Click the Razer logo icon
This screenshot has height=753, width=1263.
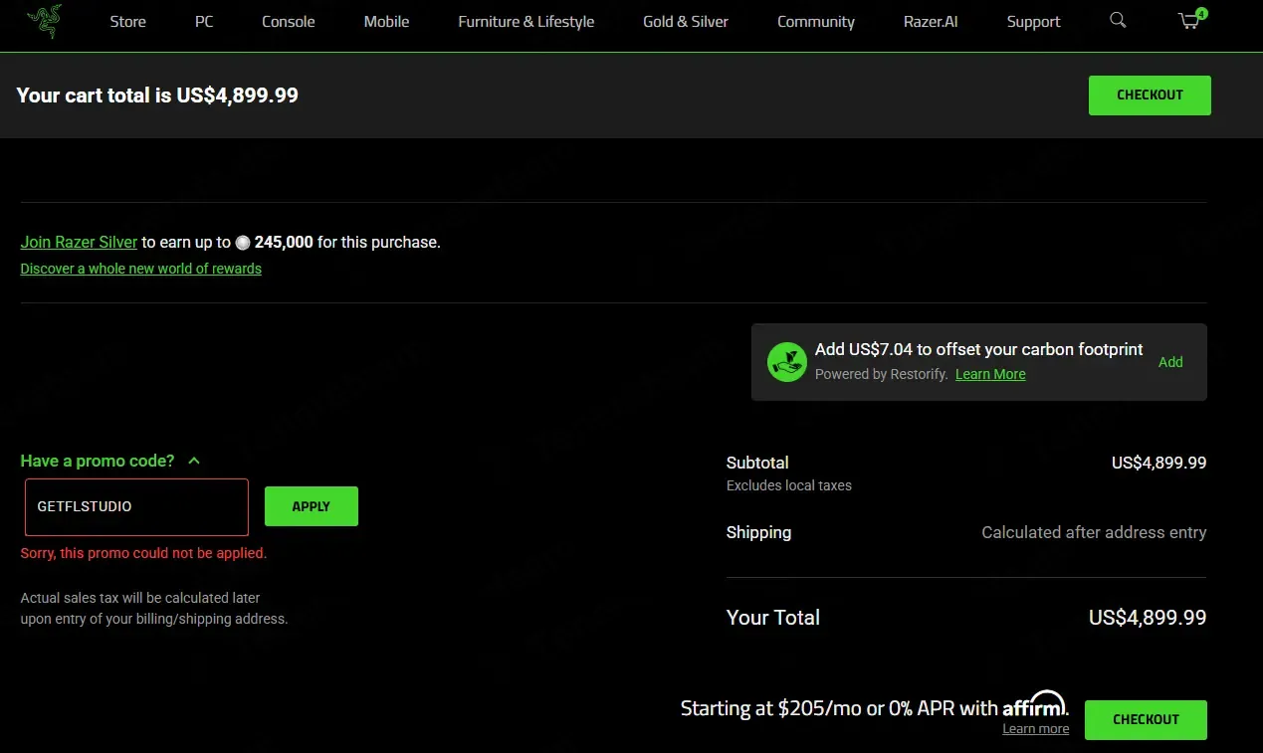[x=44, y=21]
